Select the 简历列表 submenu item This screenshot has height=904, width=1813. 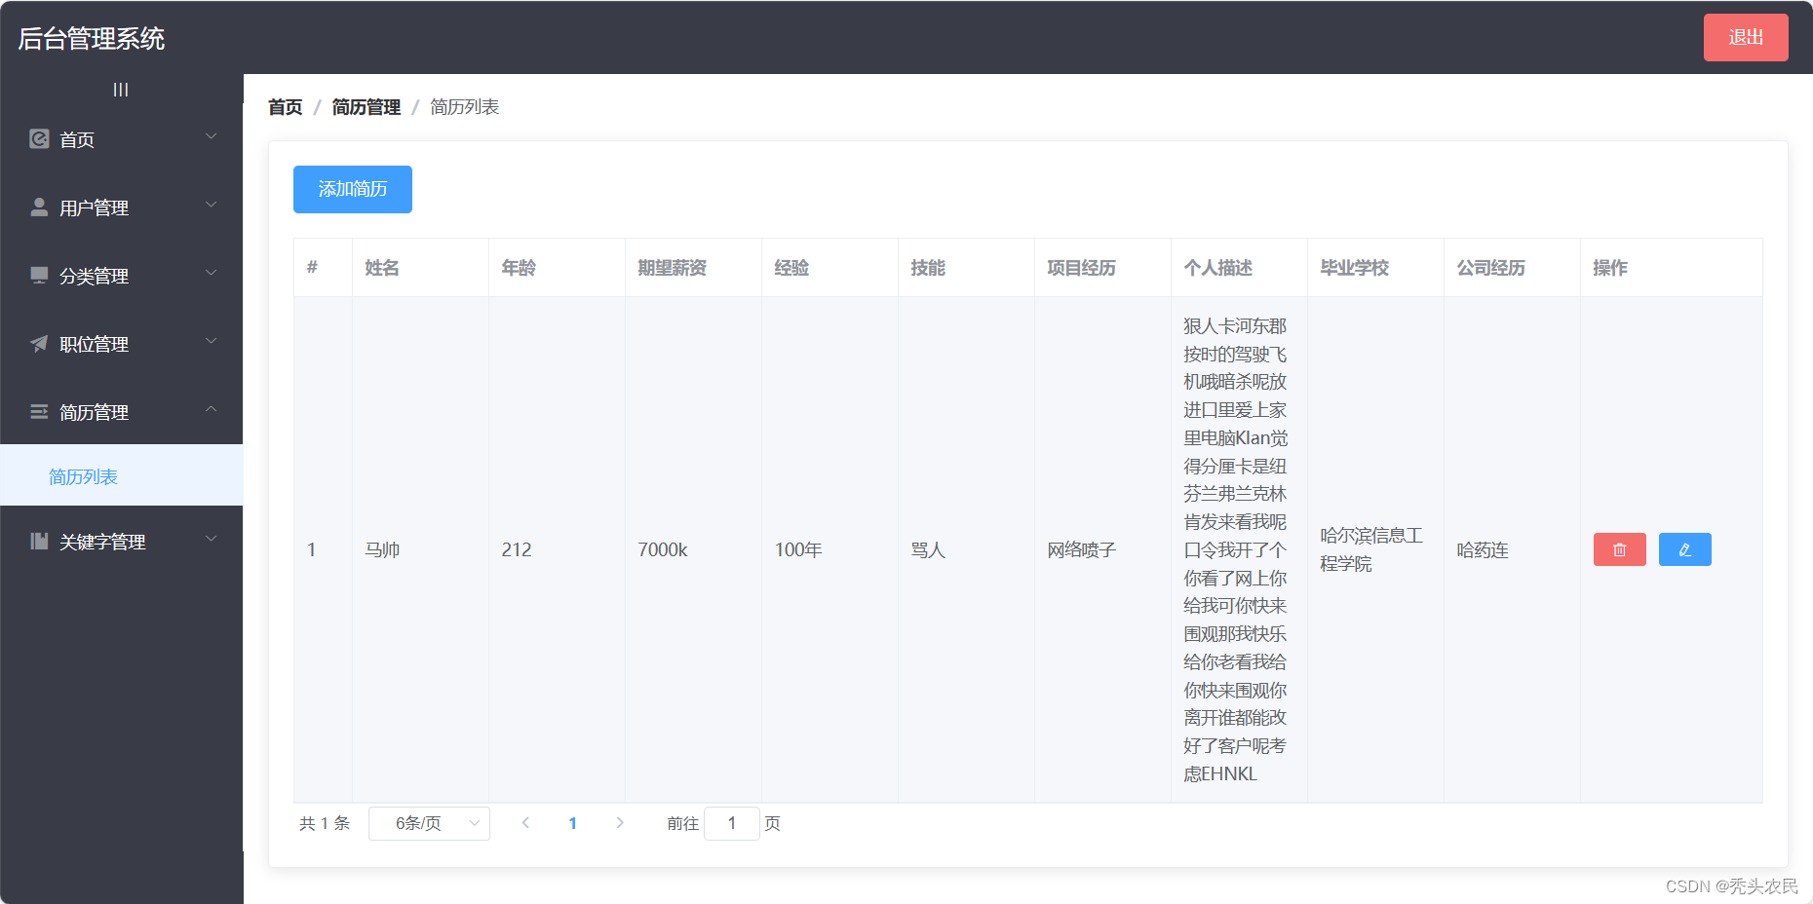[121, 475]
